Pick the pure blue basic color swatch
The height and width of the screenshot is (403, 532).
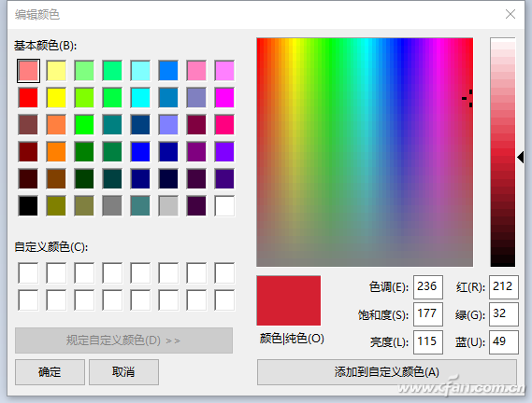[140, 151]
